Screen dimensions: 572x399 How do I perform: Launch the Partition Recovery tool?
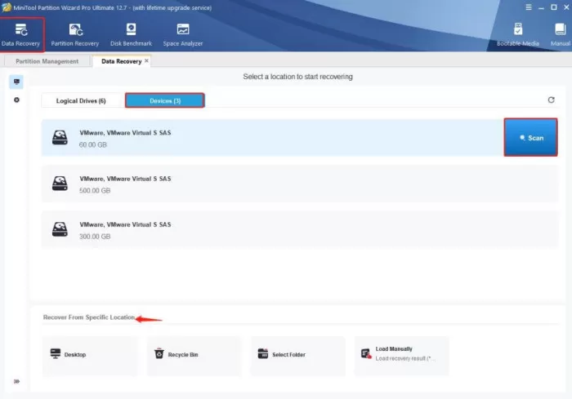point(75,34)
